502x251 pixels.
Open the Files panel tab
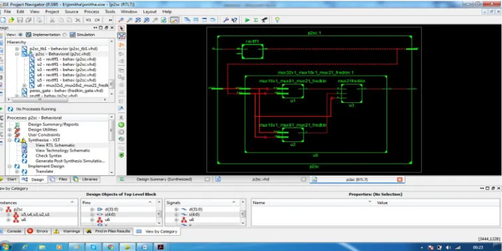60,179
